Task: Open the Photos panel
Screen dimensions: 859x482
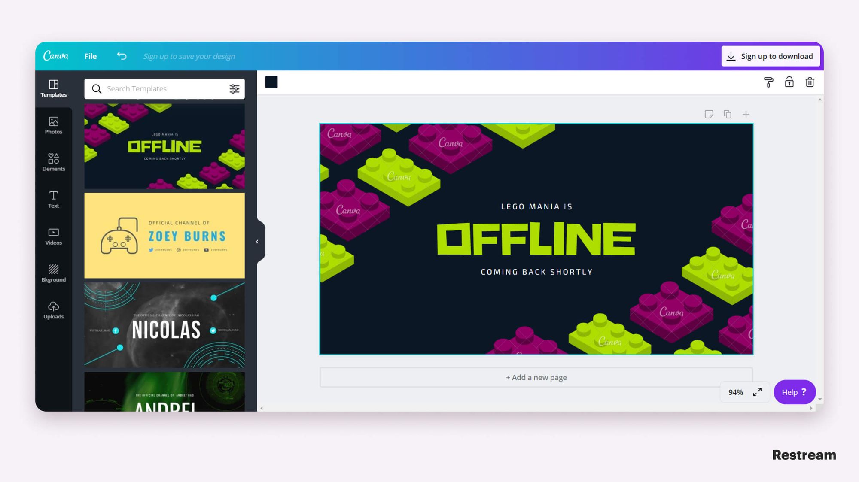Action: click(53, 125)
